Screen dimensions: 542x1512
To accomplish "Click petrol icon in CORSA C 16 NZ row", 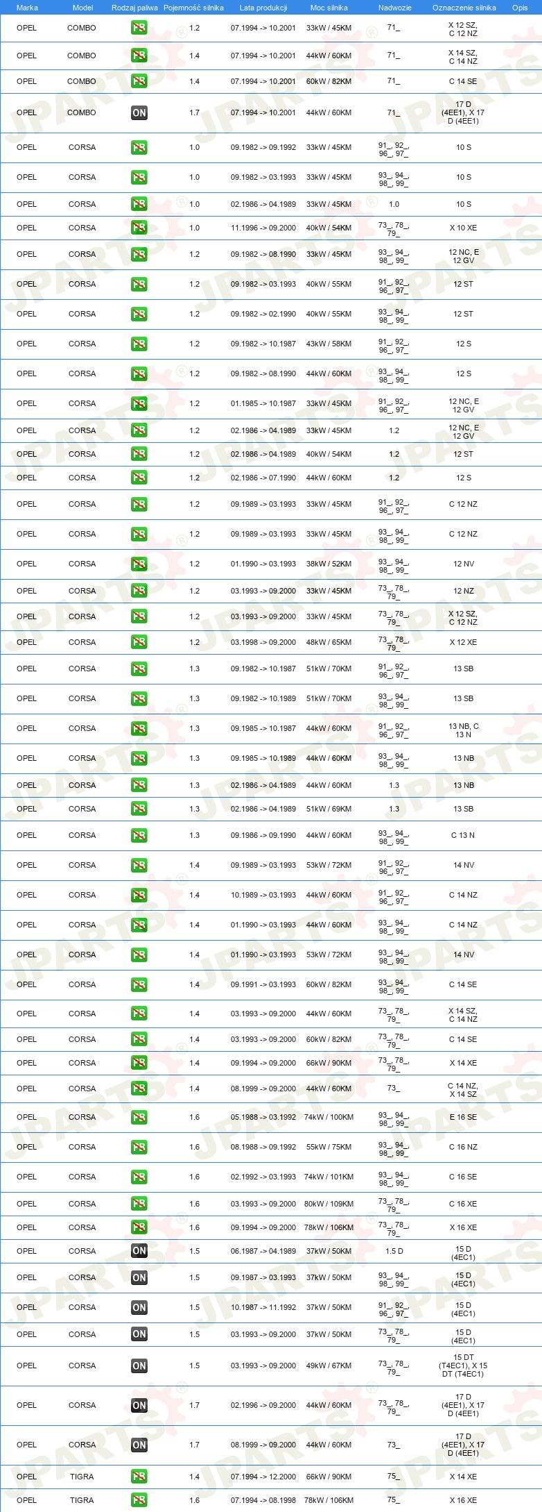I will pyautogui.click(x=139, y=1148).
